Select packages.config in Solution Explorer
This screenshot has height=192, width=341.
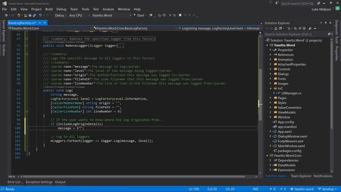[289, 150]
